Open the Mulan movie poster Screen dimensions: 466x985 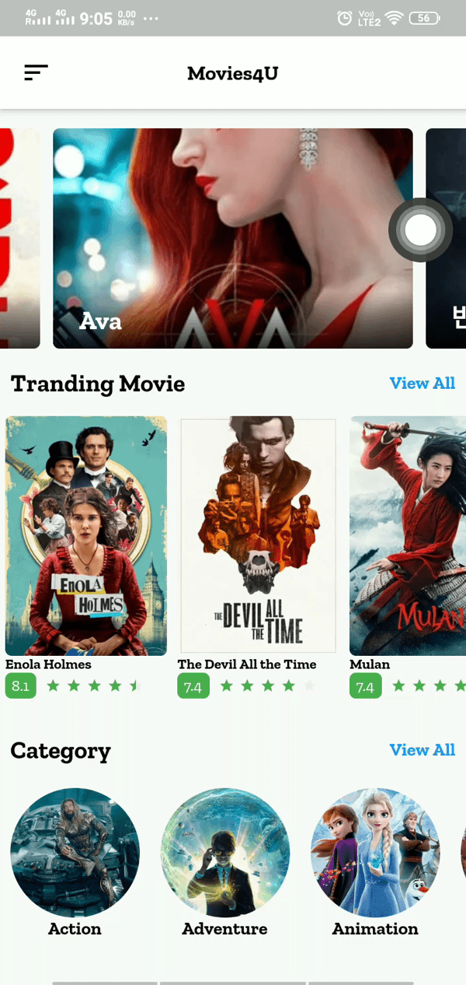pos(408,536)
